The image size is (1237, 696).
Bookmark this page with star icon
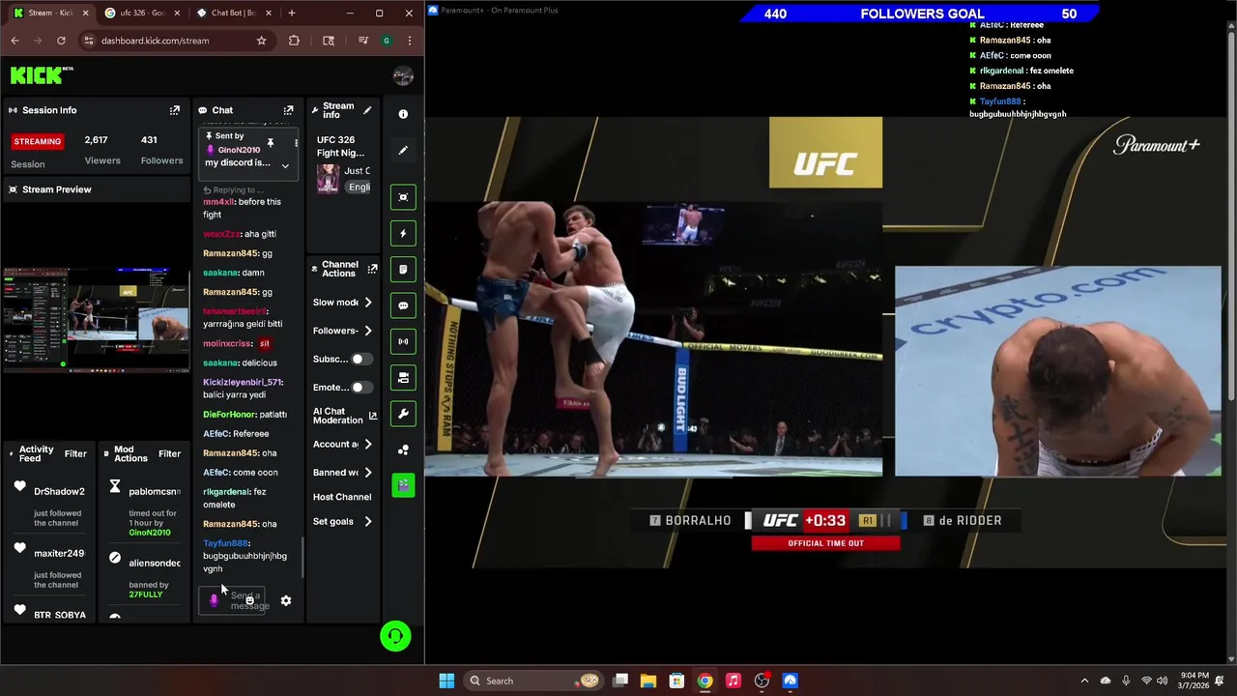pyautogui.click(x=261, y=41)
